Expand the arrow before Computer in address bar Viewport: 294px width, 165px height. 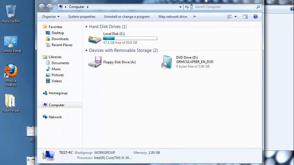tap(66, 7)
